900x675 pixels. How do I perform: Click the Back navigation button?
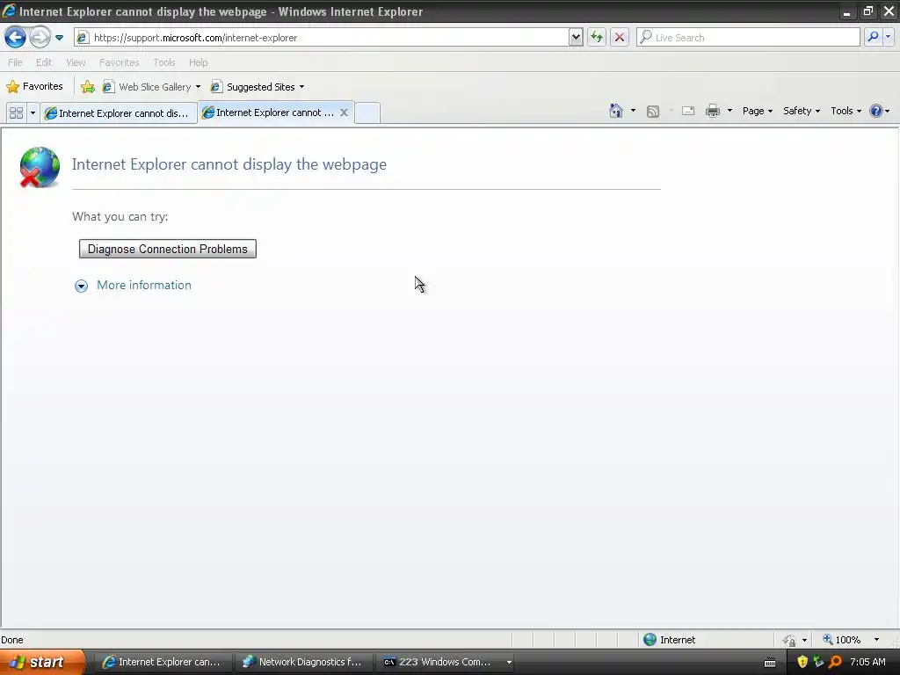point(15,38)
